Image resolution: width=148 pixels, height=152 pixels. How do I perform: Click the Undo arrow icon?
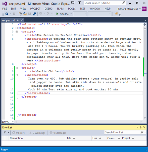click(41, 14)
